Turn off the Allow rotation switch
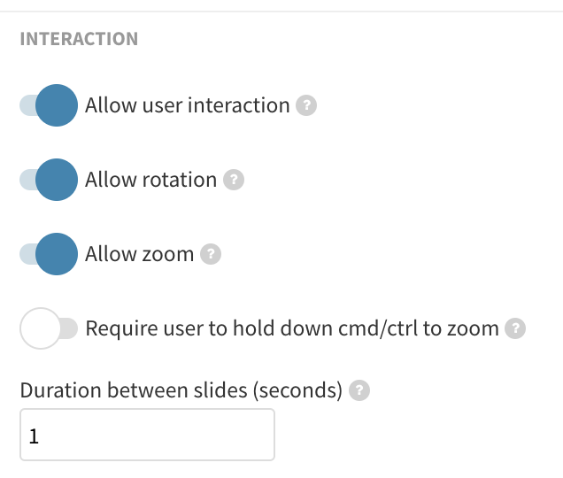The height and width of the screenshot is (478, 563). (x=49, y=181)
